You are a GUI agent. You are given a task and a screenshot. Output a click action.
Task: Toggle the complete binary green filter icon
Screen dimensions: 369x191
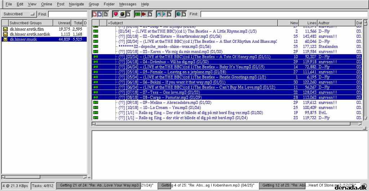pyautogui.click(x=137, y=14)
